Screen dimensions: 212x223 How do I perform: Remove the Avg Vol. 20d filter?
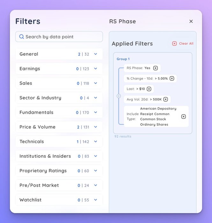coord(165,99)
